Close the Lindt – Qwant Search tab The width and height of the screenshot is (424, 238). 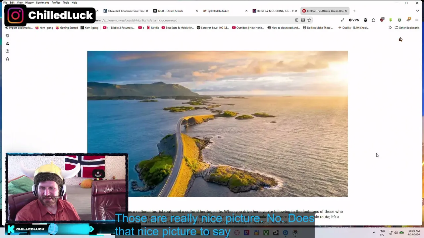pyautogui.click(x=196, y=11)
